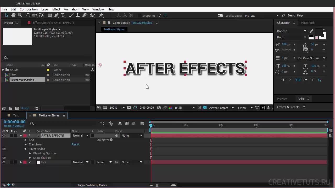Switch to Effect Controls AFTER EFFECTS tab
Image resolution: width=335 pixels, height=188 pixels.
[x=54, y=23]
